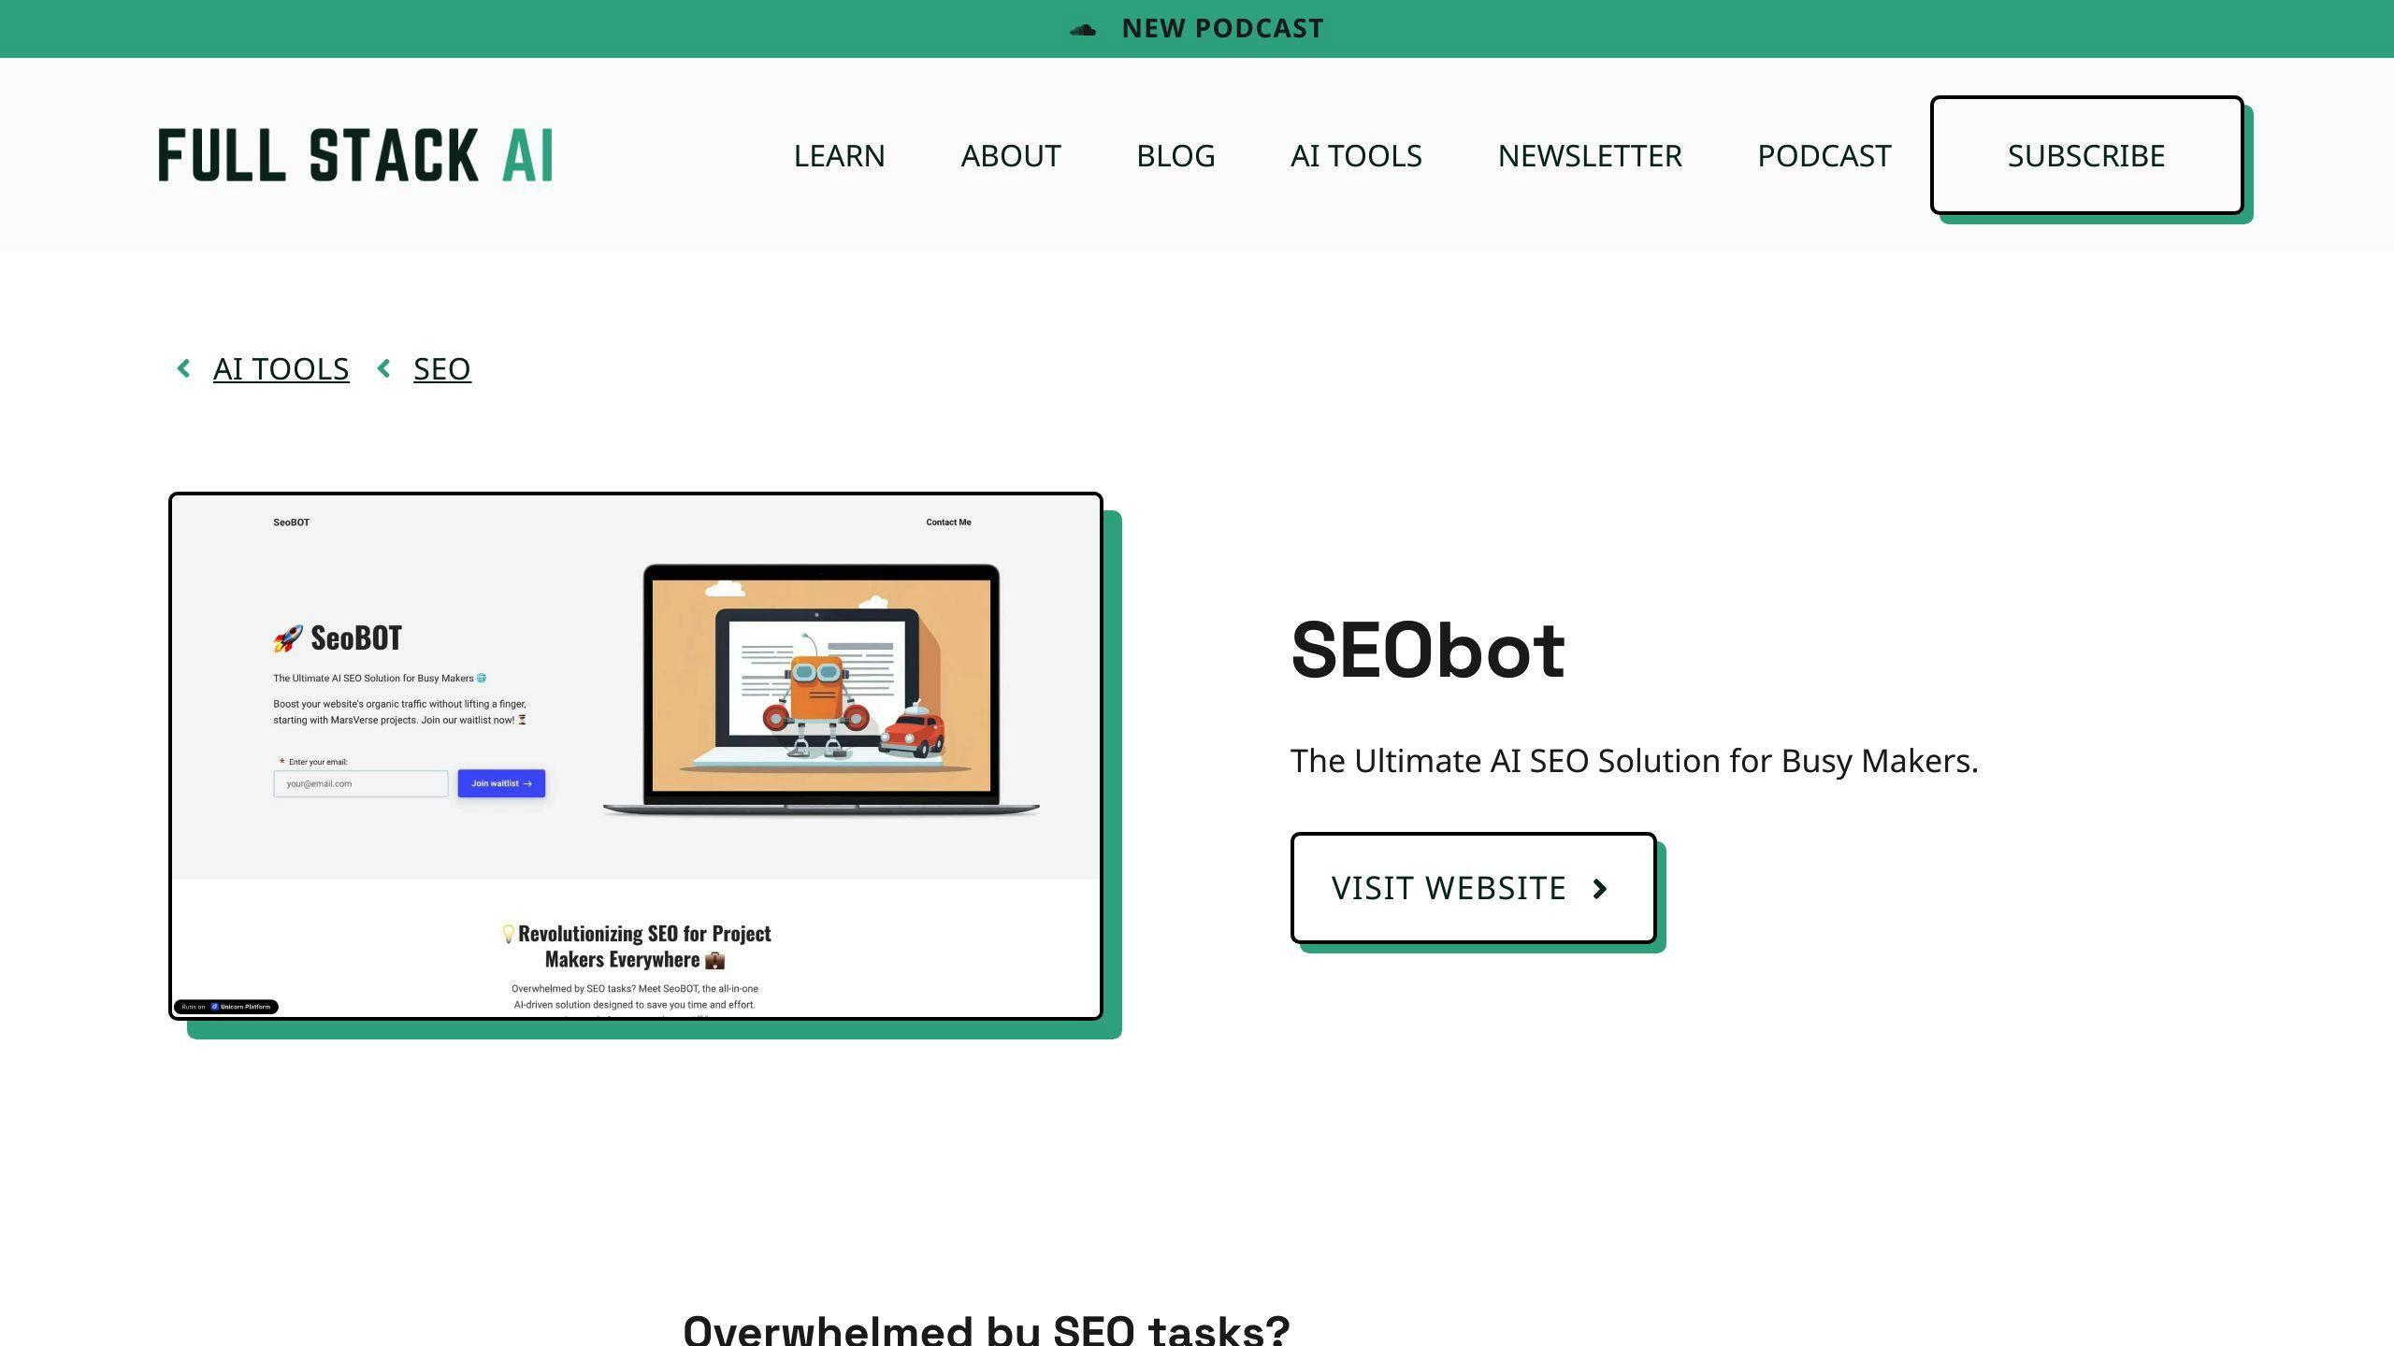Click the SUBSCRIBE button
This screenshot has height=1346, width=2394.
pyautogui.click(x=2086, y=155)
